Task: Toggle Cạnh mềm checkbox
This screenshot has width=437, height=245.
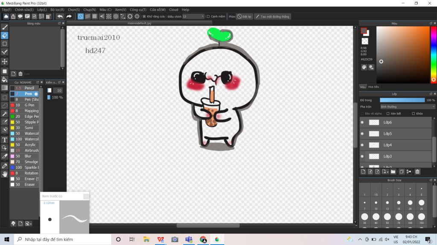Action: point(208,17)
